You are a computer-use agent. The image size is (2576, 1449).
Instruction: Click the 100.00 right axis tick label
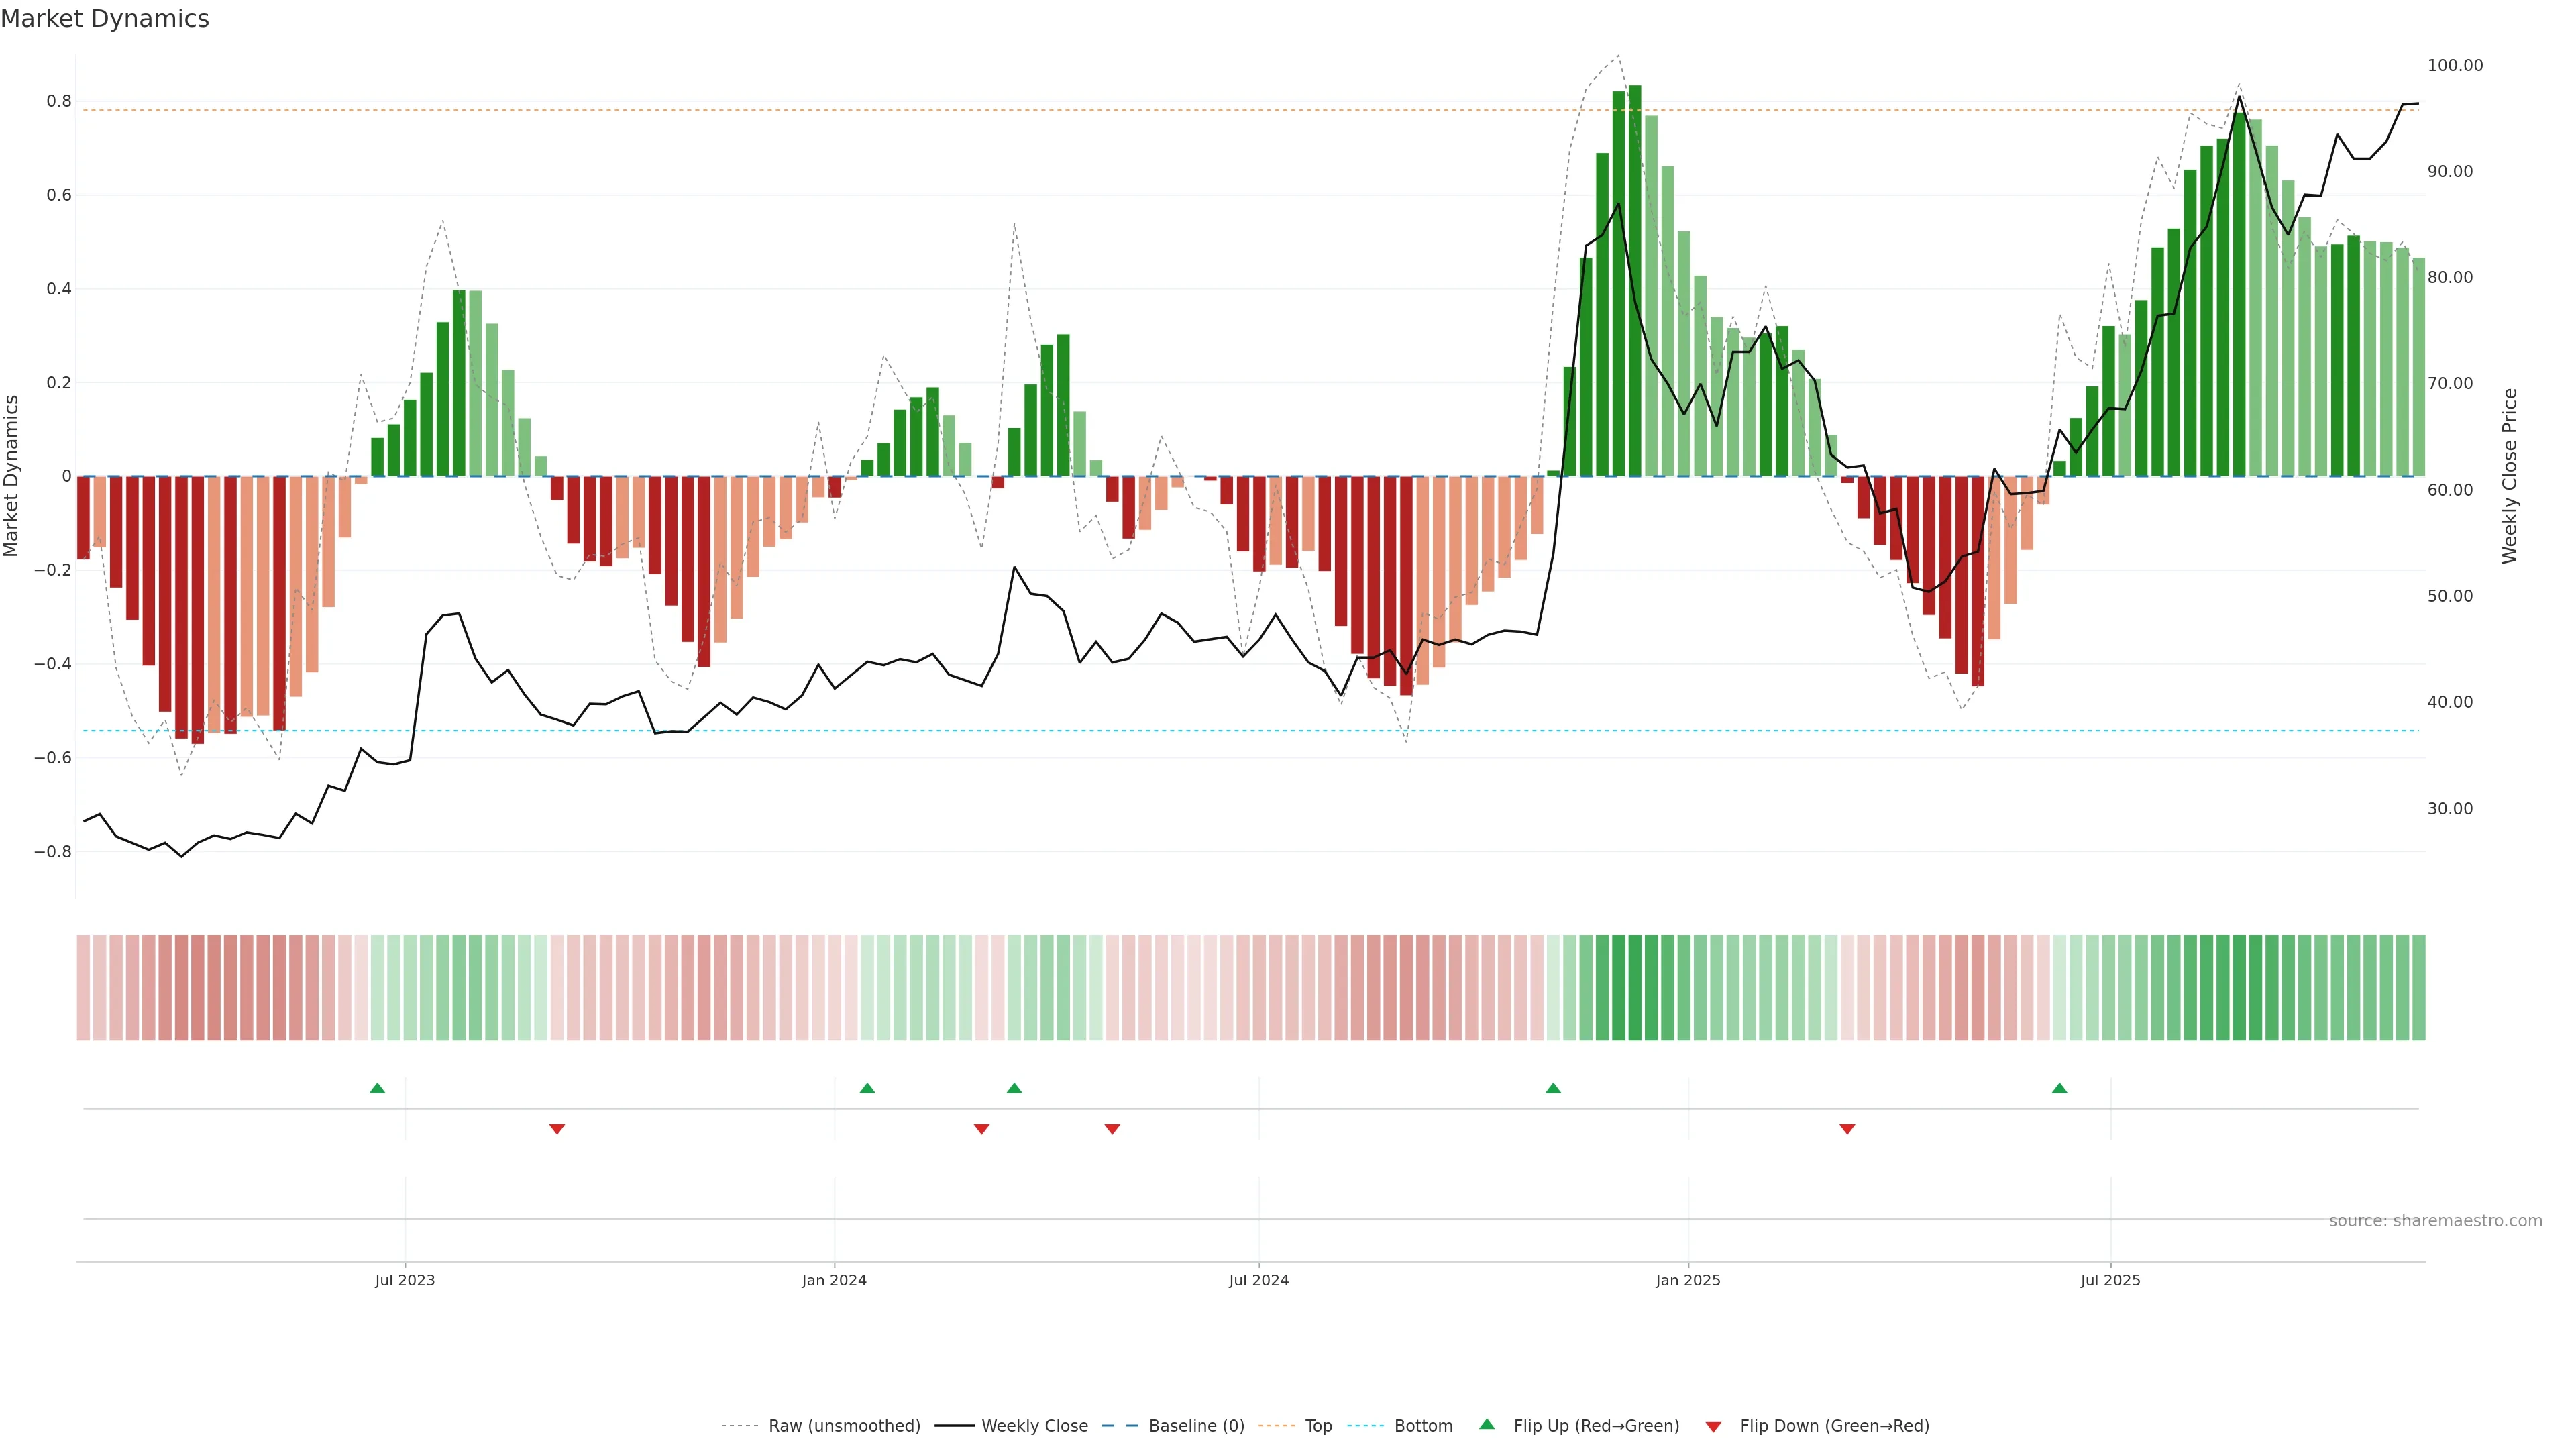2455,66
